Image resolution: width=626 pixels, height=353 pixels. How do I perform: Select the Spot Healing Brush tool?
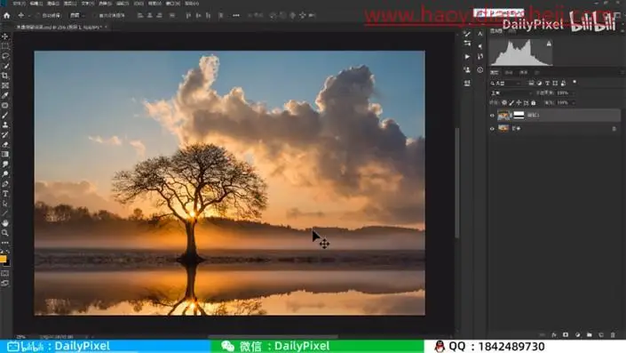[x=5, y=105]
